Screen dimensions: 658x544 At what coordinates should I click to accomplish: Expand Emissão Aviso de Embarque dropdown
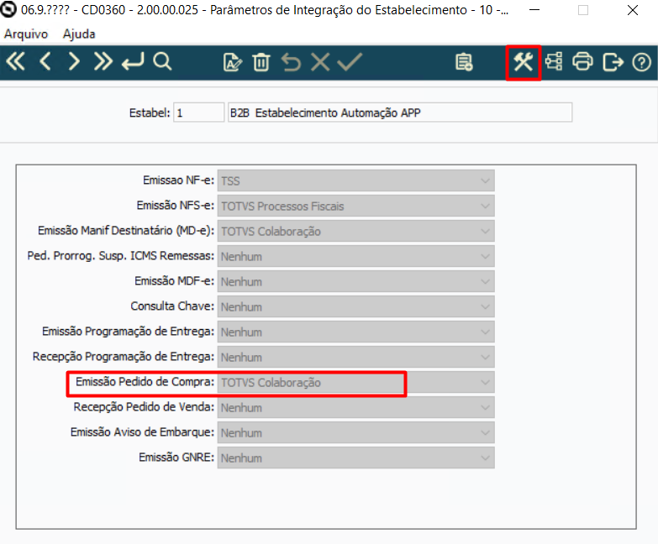click(x=355, y=432)
